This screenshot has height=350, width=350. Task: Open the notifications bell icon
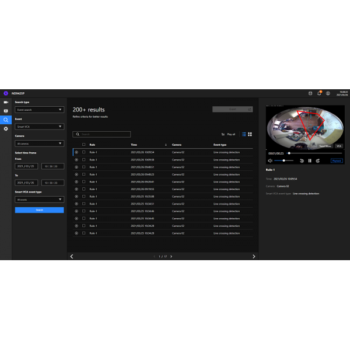(319, 93)
